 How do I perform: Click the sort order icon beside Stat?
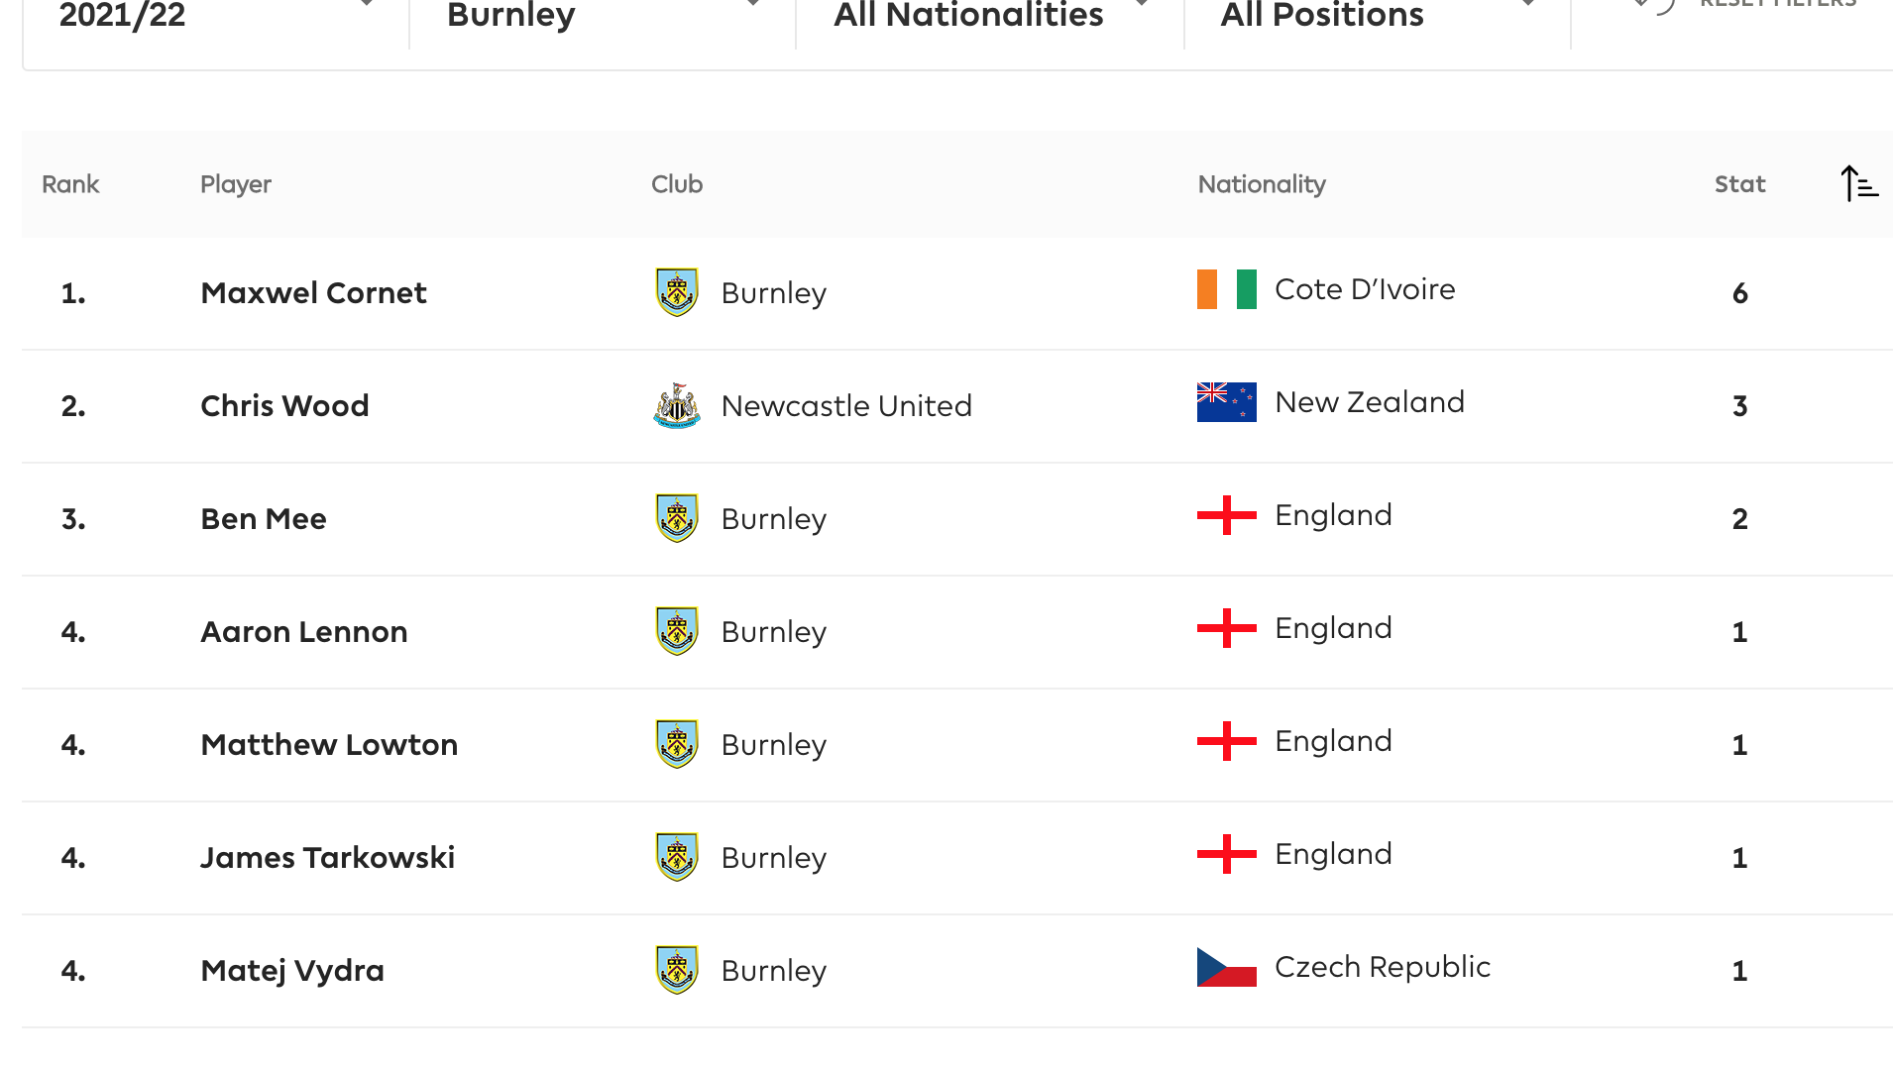point(1858,184)
